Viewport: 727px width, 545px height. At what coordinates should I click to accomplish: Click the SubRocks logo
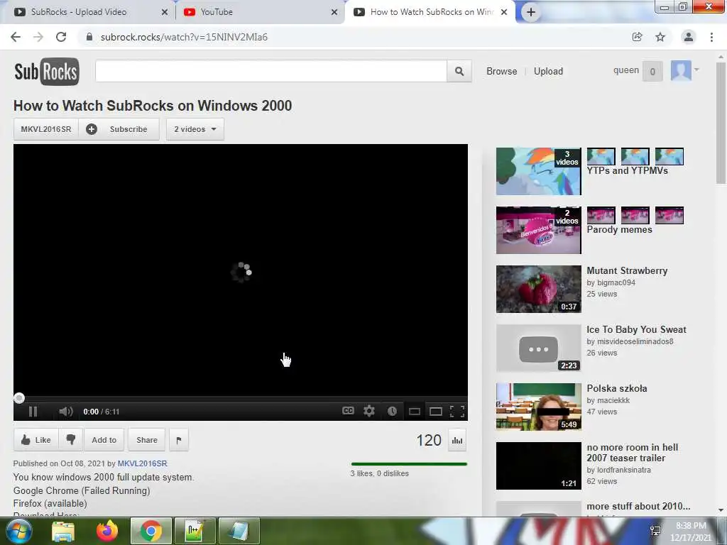(x=47, y=72)
